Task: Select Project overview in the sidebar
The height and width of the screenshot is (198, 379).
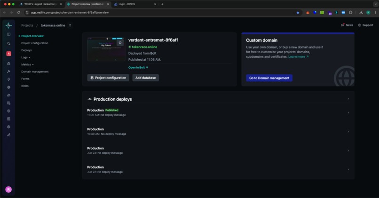Action: click(x=32, y=36)
